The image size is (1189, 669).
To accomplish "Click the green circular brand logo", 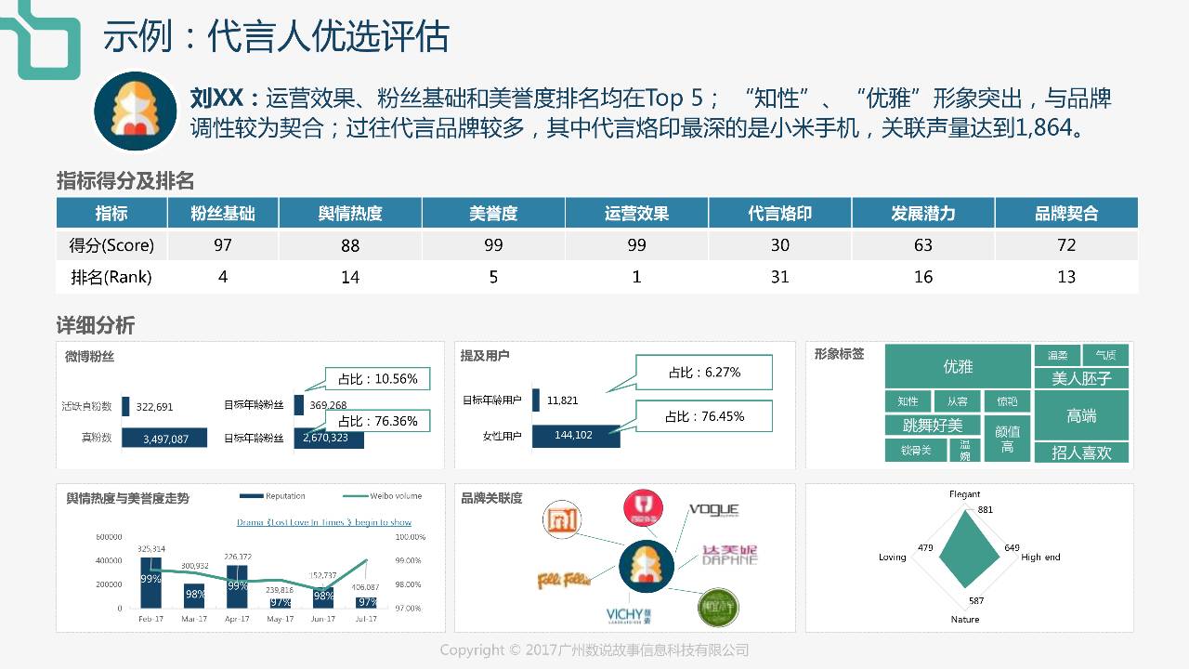I will (x=717, y=608).
